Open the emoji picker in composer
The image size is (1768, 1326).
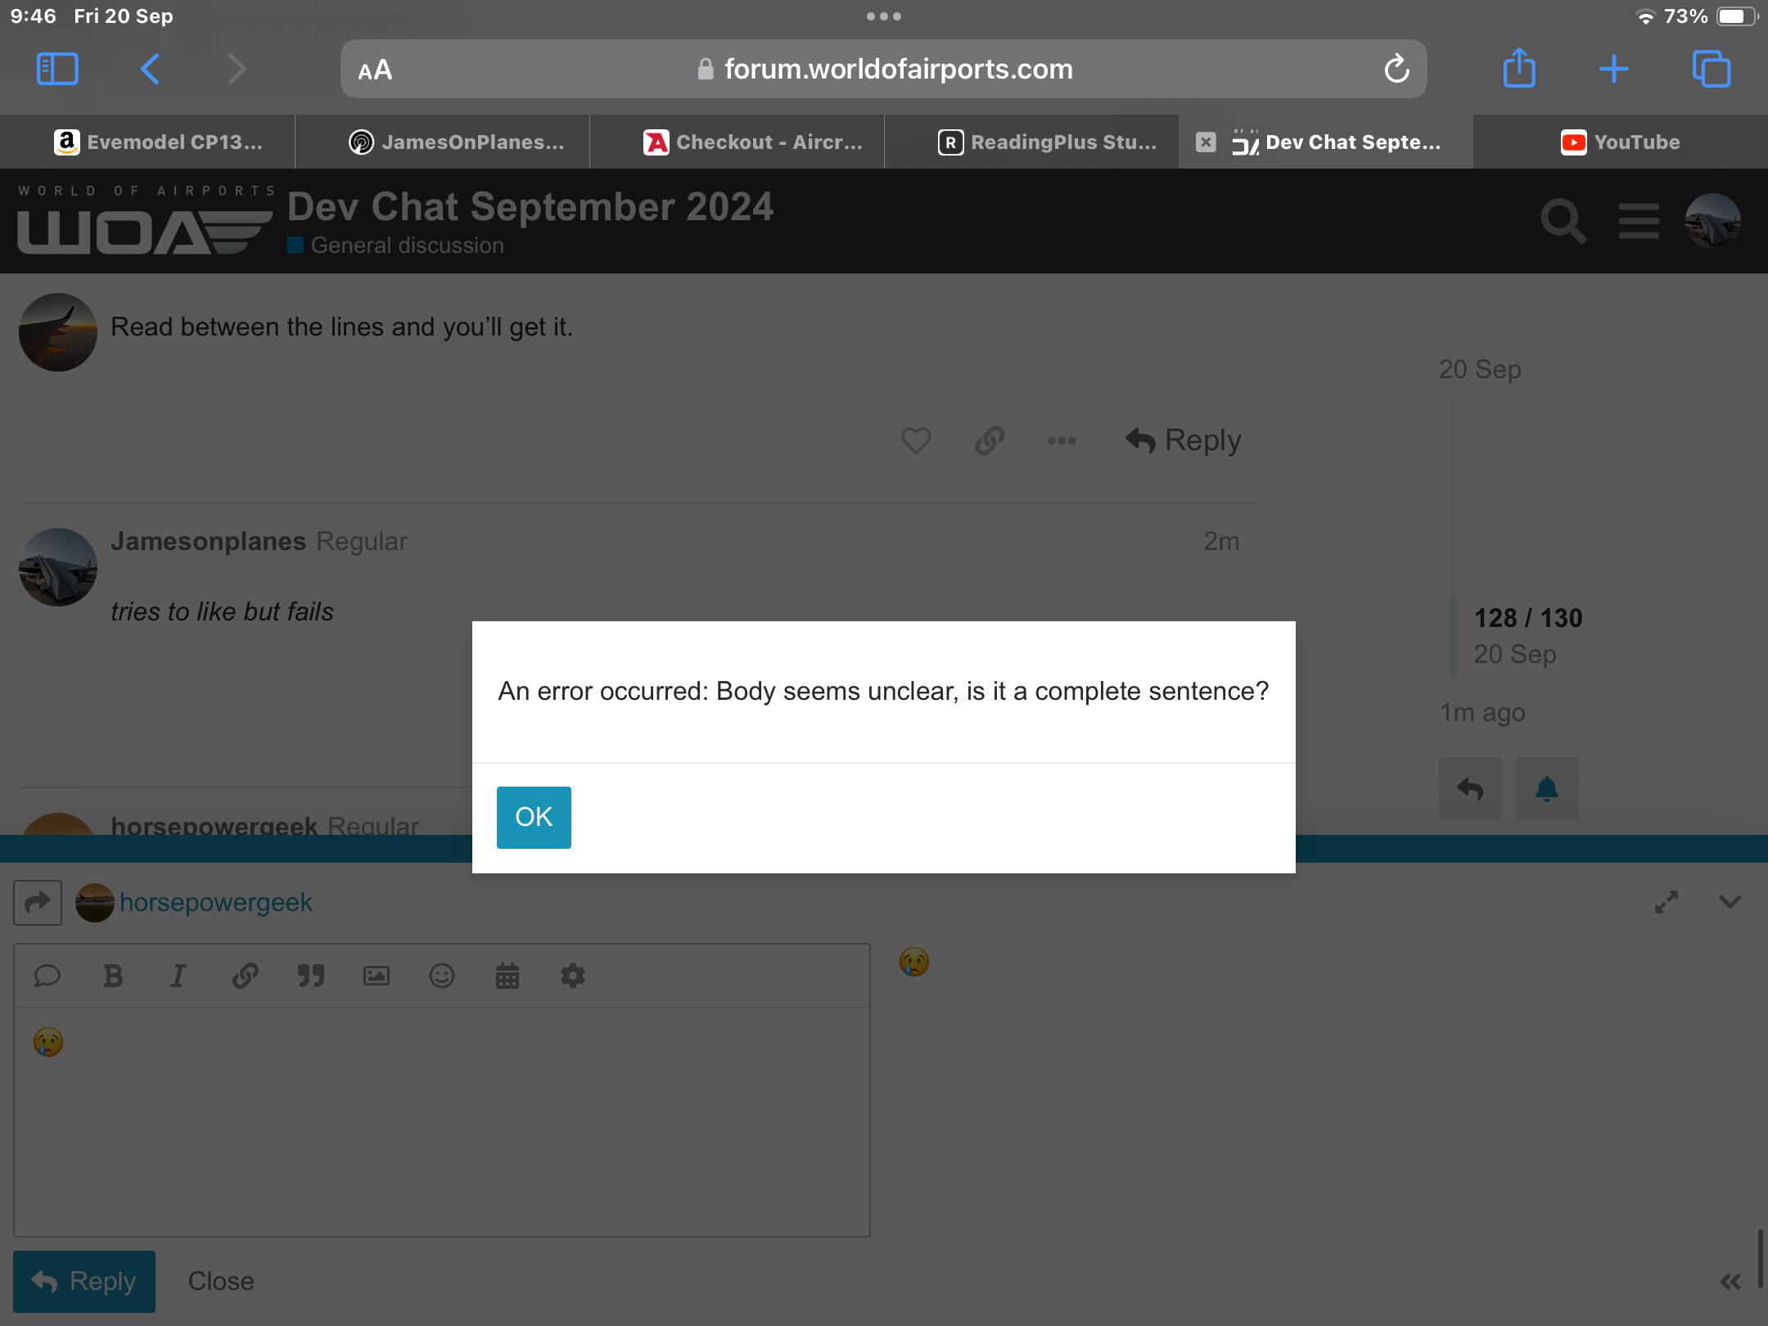442,976
